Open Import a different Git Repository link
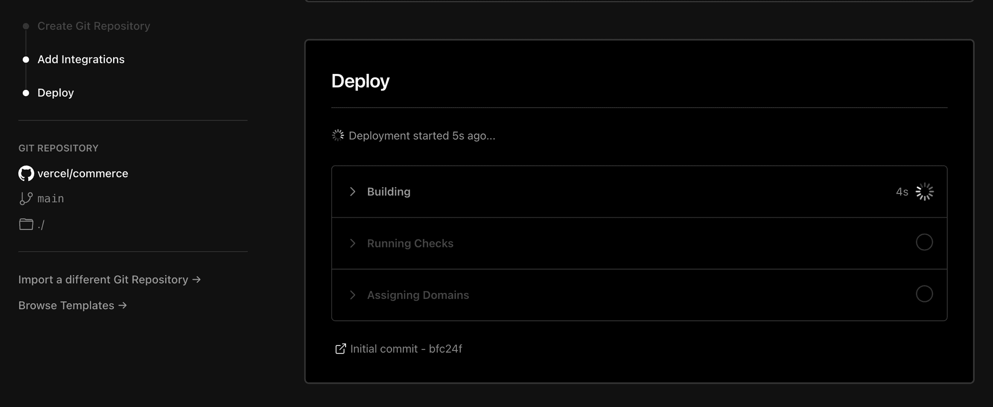The height and width of the screenshot is (407, 993). pos(109,280)
